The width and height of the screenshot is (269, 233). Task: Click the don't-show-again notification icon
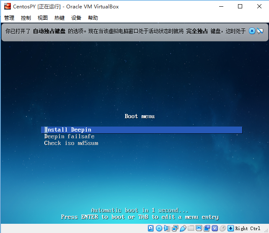260,31
